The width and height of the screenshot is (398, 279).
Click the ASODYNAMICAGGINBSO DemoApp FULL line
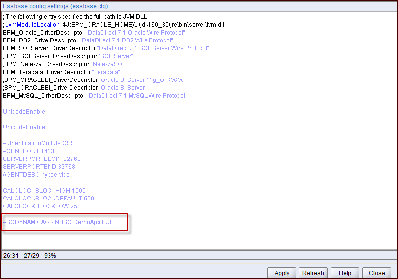point(60,222)
